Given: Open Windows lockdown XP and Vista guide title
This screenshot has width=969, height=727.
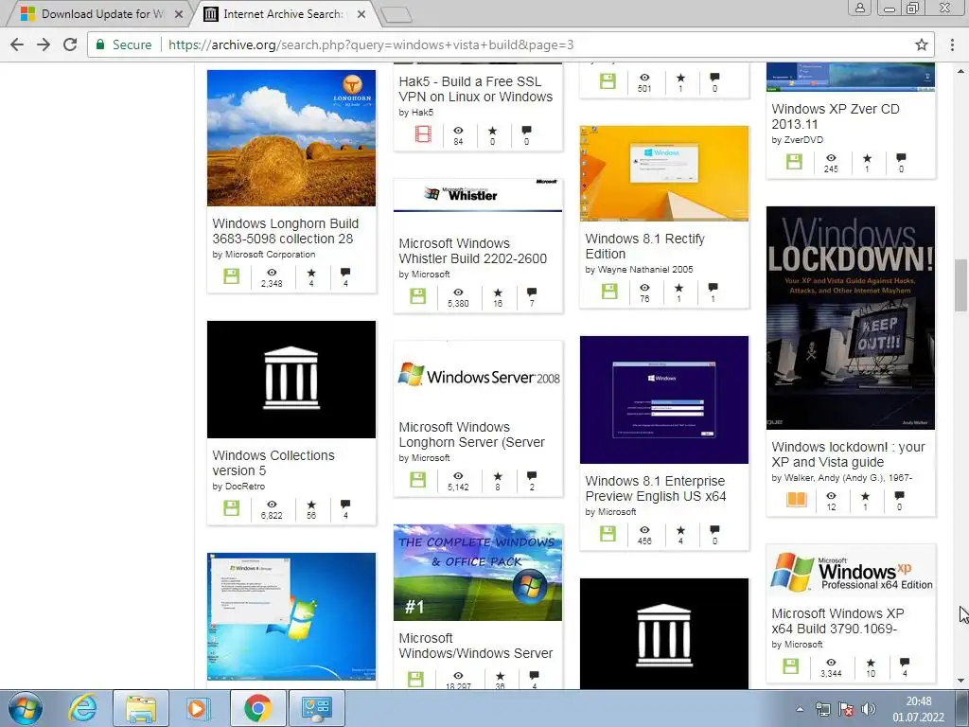Looking at the screenshot, I should [x=848, y=454].
